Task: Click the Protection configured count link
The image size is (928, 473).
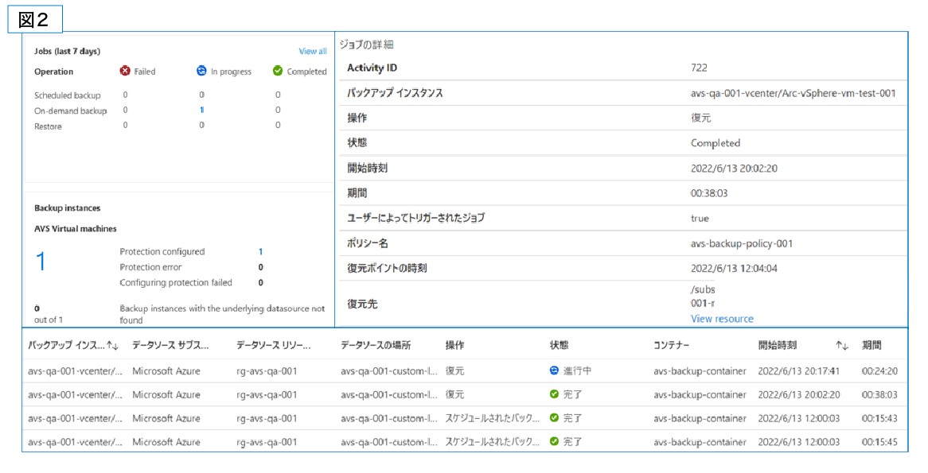Action: point(260,251)
